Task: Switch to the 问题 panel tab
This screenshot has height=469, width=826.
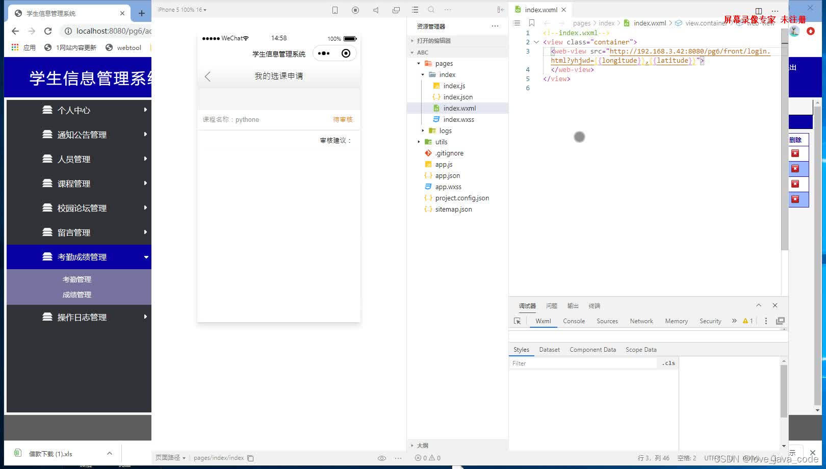Action: (x=551, y=306)
